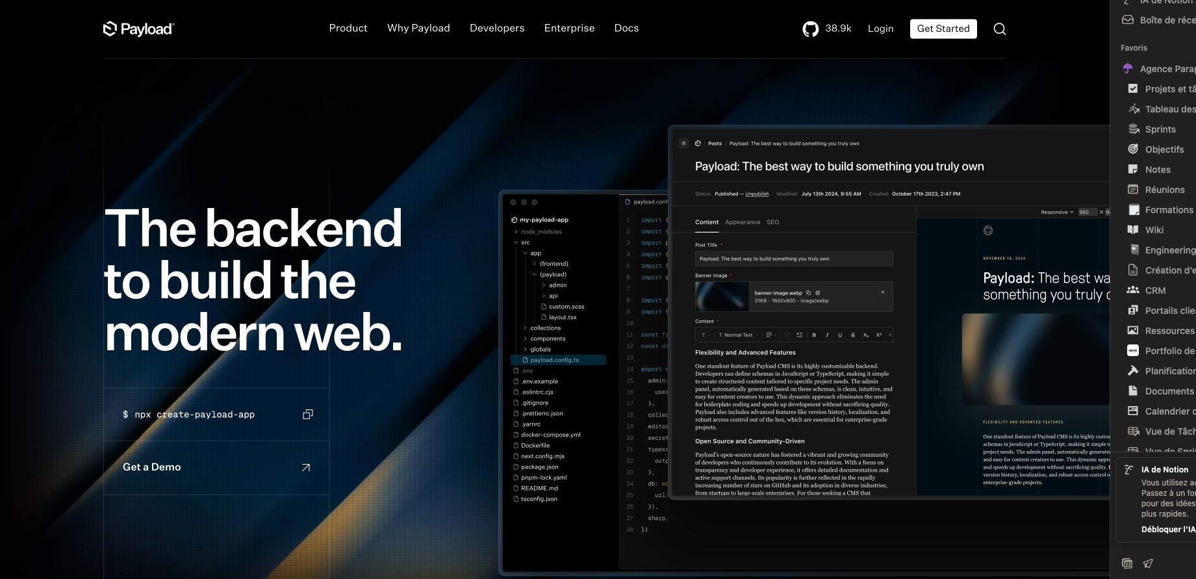Toggle strikethrough in the content editor toolbar
The height and width of the screenshot is (579, 1196).
point(853,335)
